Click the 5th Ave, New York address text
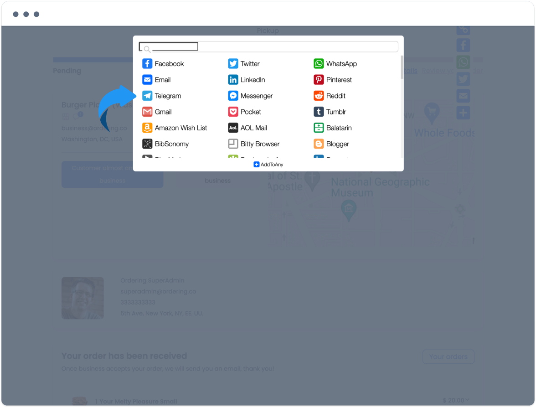536x408 pixels. [x=162, y=313]
